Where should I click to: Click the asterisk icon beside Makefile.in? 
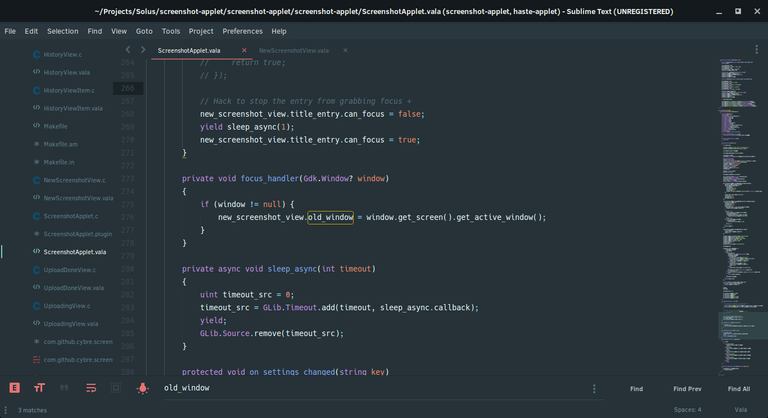37,162
